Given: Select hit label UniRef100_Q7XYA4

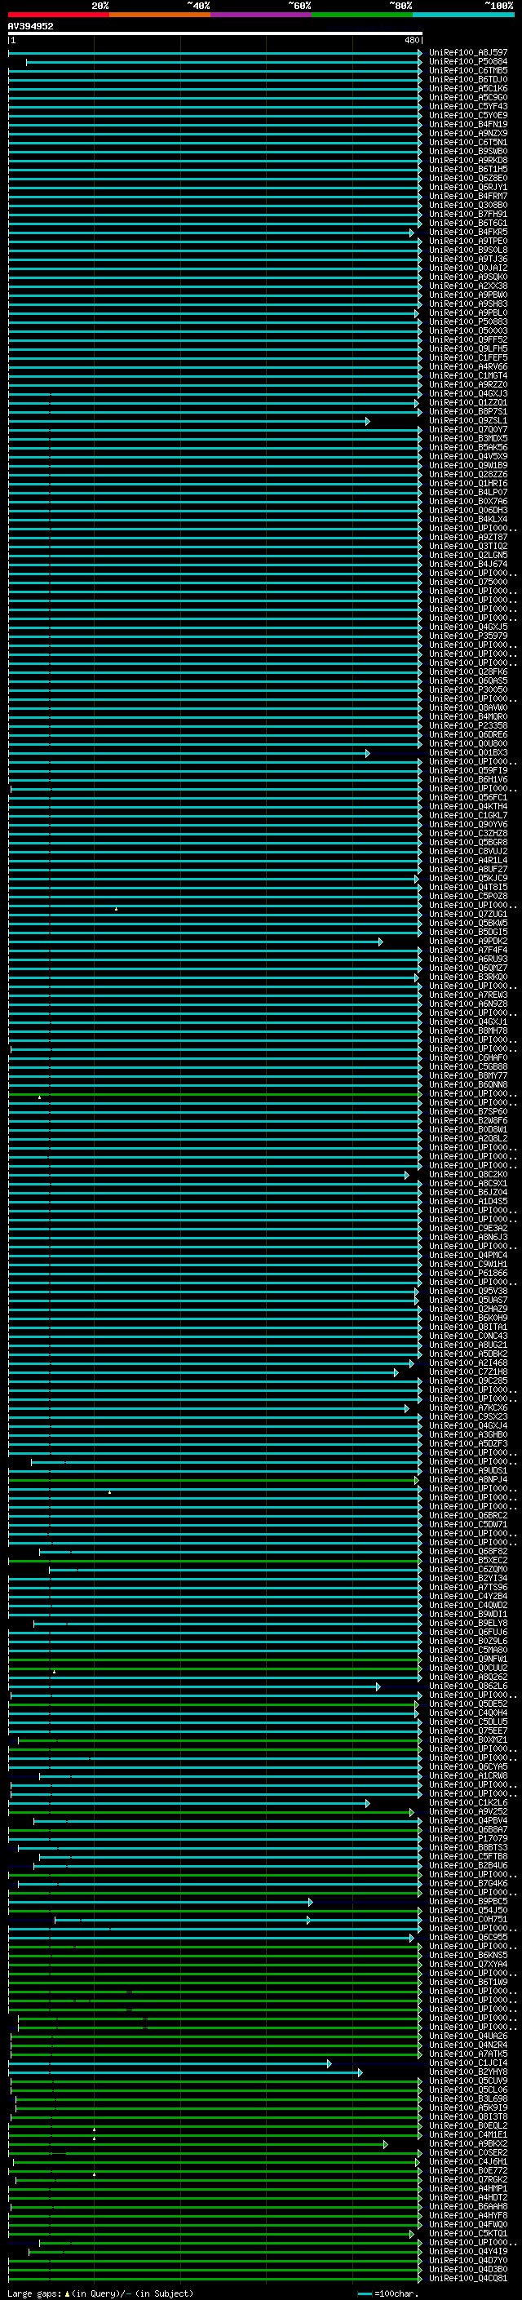Looking at the screenshot, I should (x=468, y=1965).
